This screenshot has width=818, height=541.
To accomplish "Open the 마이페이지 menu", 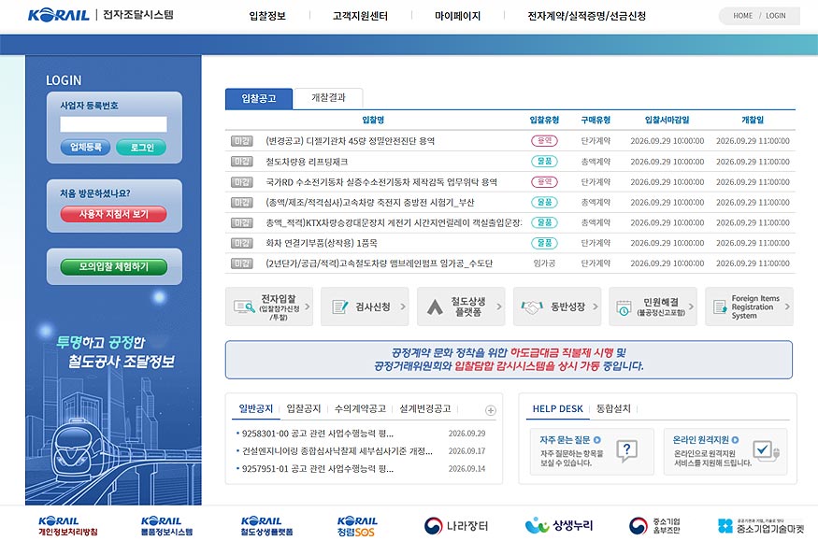I will click(457, 16).
